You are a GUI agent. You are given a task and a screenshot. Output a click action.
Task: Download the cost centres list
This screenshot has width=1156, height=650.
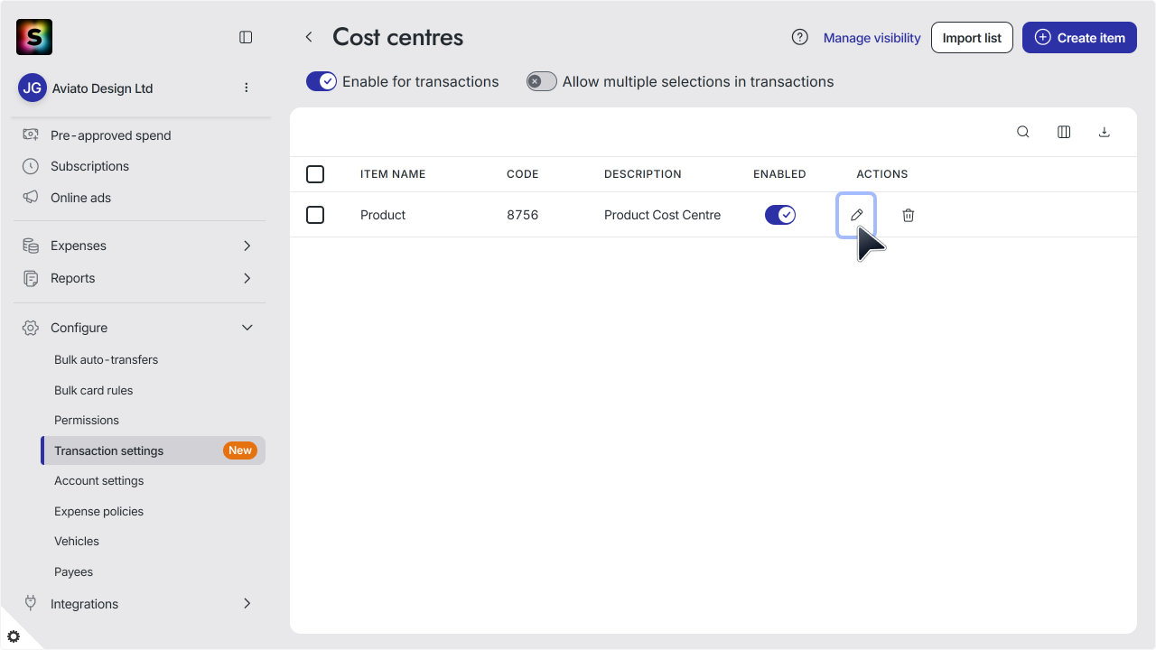coord(1104,132)
